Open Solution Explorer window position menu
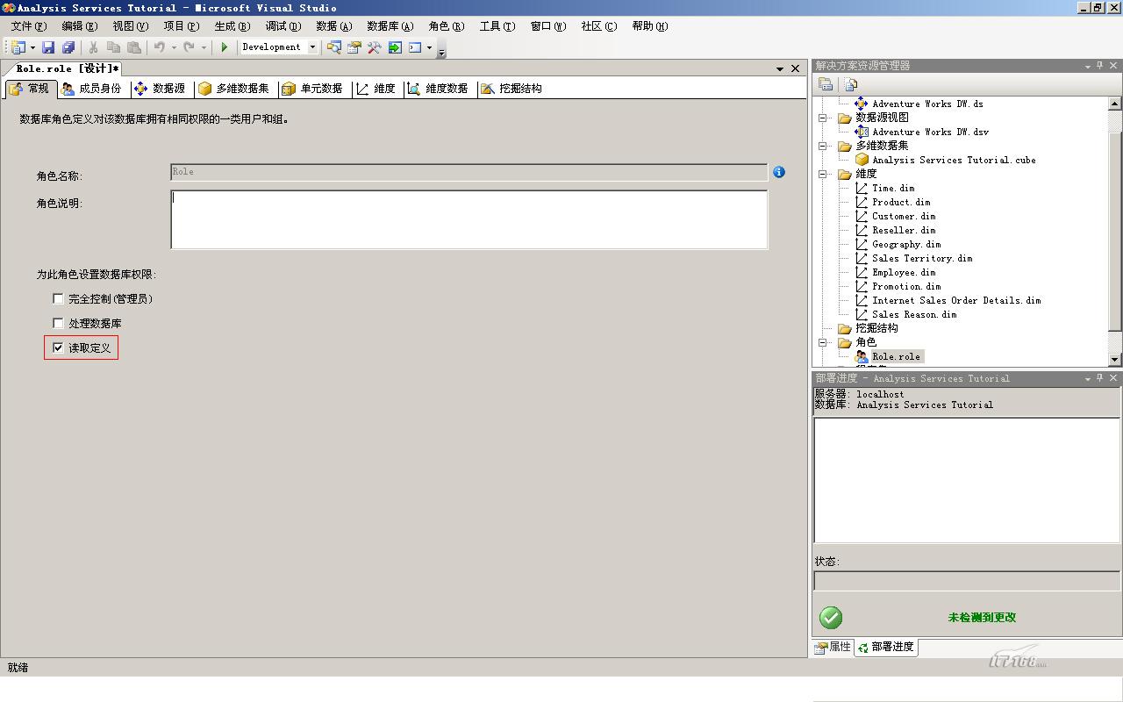The height and width of the screenshot is (702, 1123). (x=1088, y=66)
